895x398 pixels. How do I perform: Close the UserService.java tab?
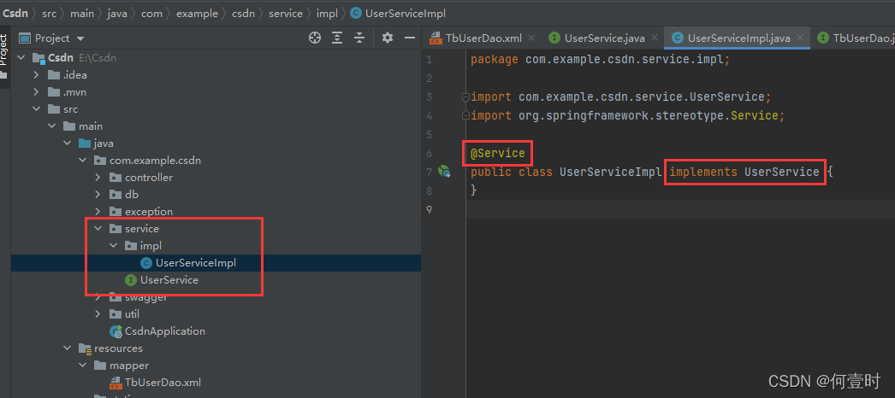pyautogui.click(x=654, y=38)
